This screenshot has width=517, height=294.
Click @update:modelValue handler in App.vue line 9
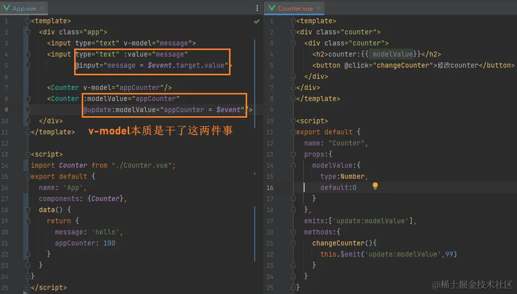coord(164,110)
